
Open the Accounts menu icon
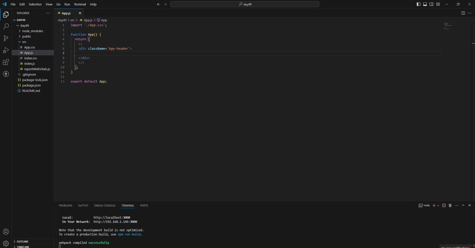click(x=6, y=232)
